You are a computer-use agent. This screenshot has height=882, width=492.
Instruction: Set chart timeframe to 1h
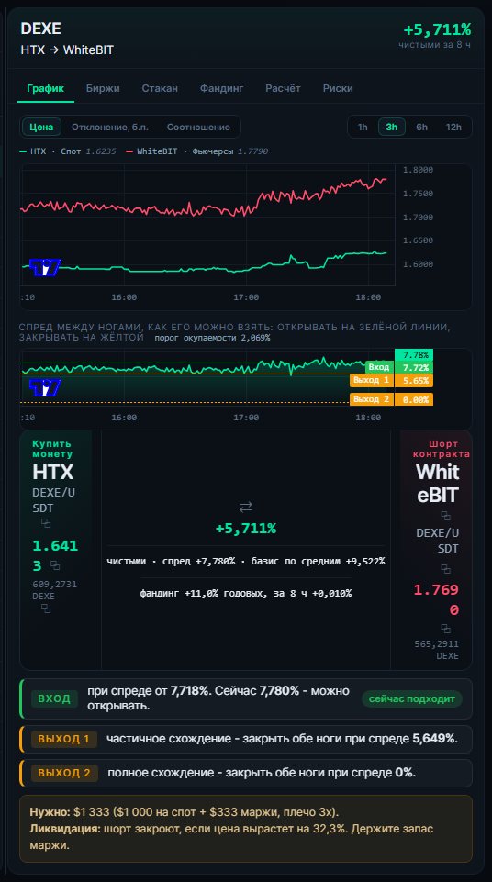pyautogui.click(x=363, y=128)
